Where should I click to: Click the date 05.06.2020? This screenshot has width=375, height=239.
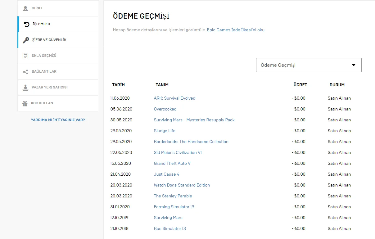pos(121,109)
